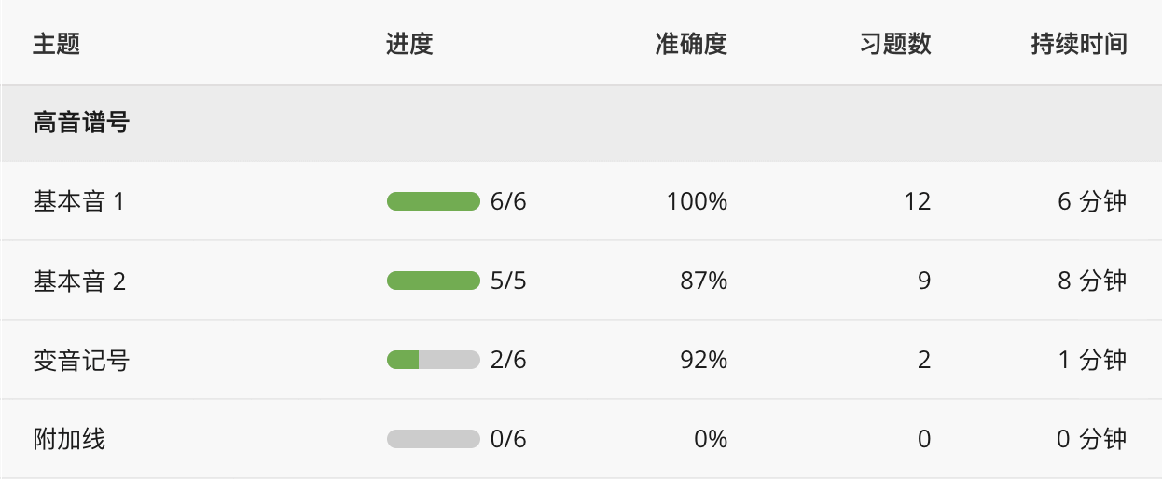Click the full progress bar for 基本音 1
Screen dimensions: 1162x479
tap(433, 201)
